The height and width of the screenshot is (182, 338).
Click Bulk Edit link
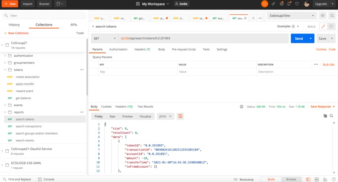tap(328, 65)
